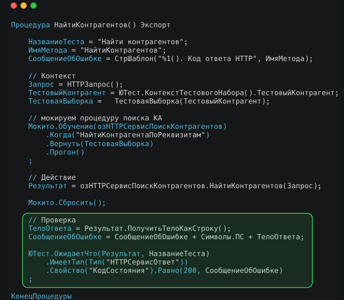This screenshot has height=300, width=344.
Task: Click the green maximize window dot
Action: (34, 5)
